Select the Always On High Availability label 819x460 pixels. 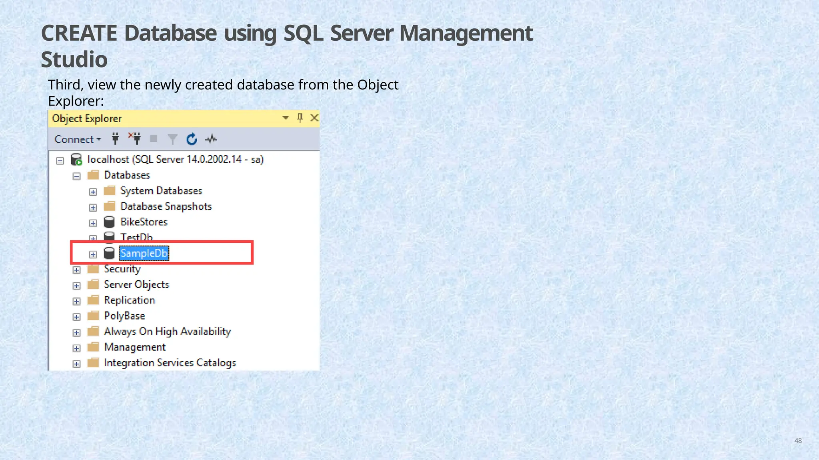click(x=167, y=331)
